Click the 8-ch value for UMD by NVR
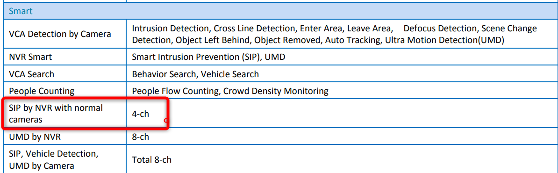This screenshot has width=558, height=173. click(140, 137)
